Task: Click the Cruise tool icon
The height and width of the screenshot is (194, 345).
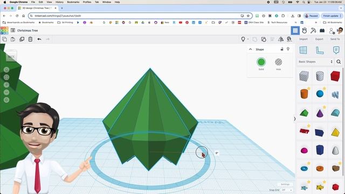Action: click(x=289, y=39)
